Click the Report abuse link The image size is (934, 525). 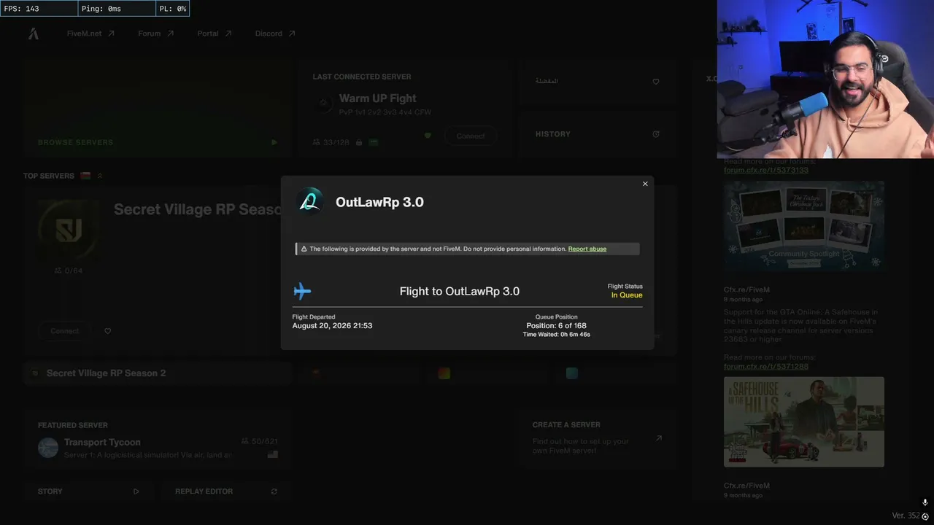(x=587, y=249)
